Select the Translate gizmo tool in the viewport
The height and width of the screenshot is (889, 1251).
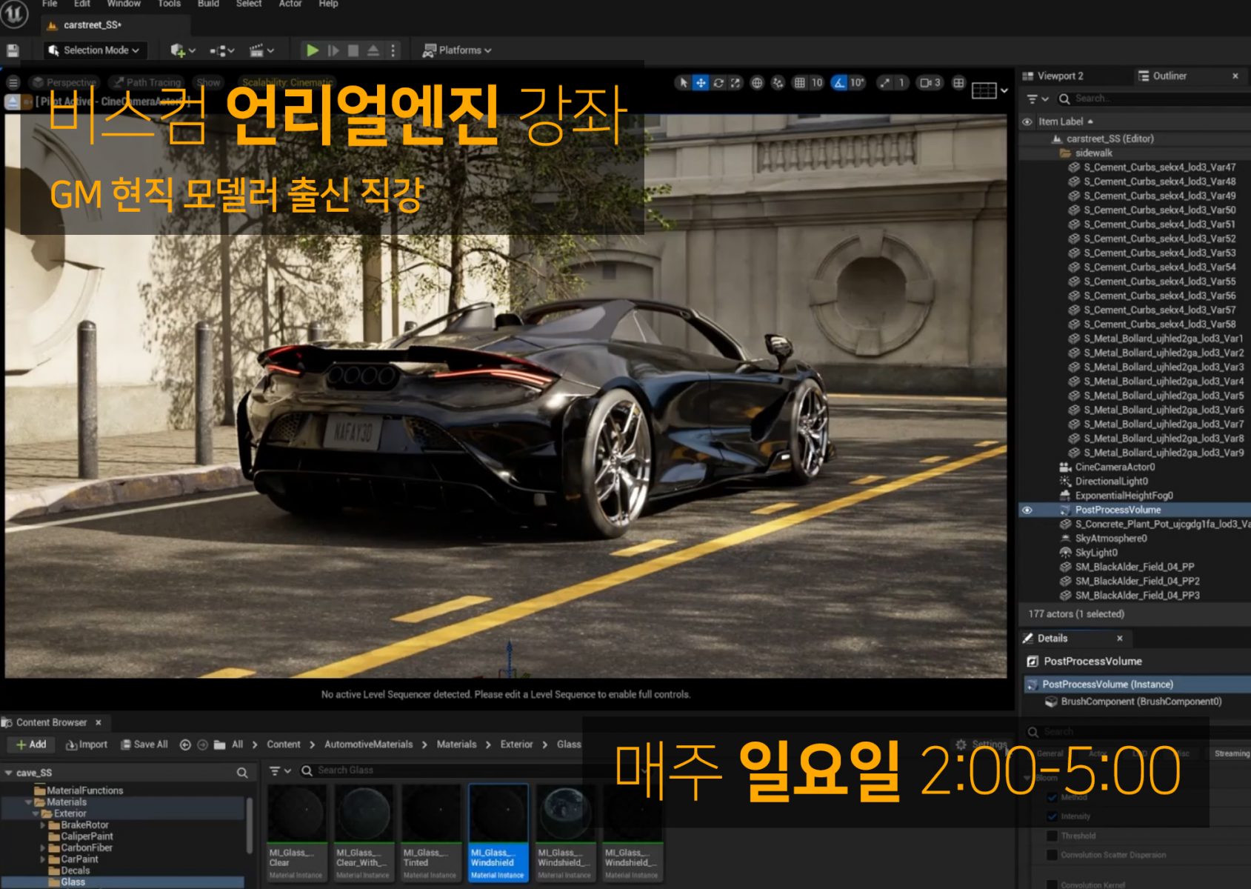click(701, 83)
